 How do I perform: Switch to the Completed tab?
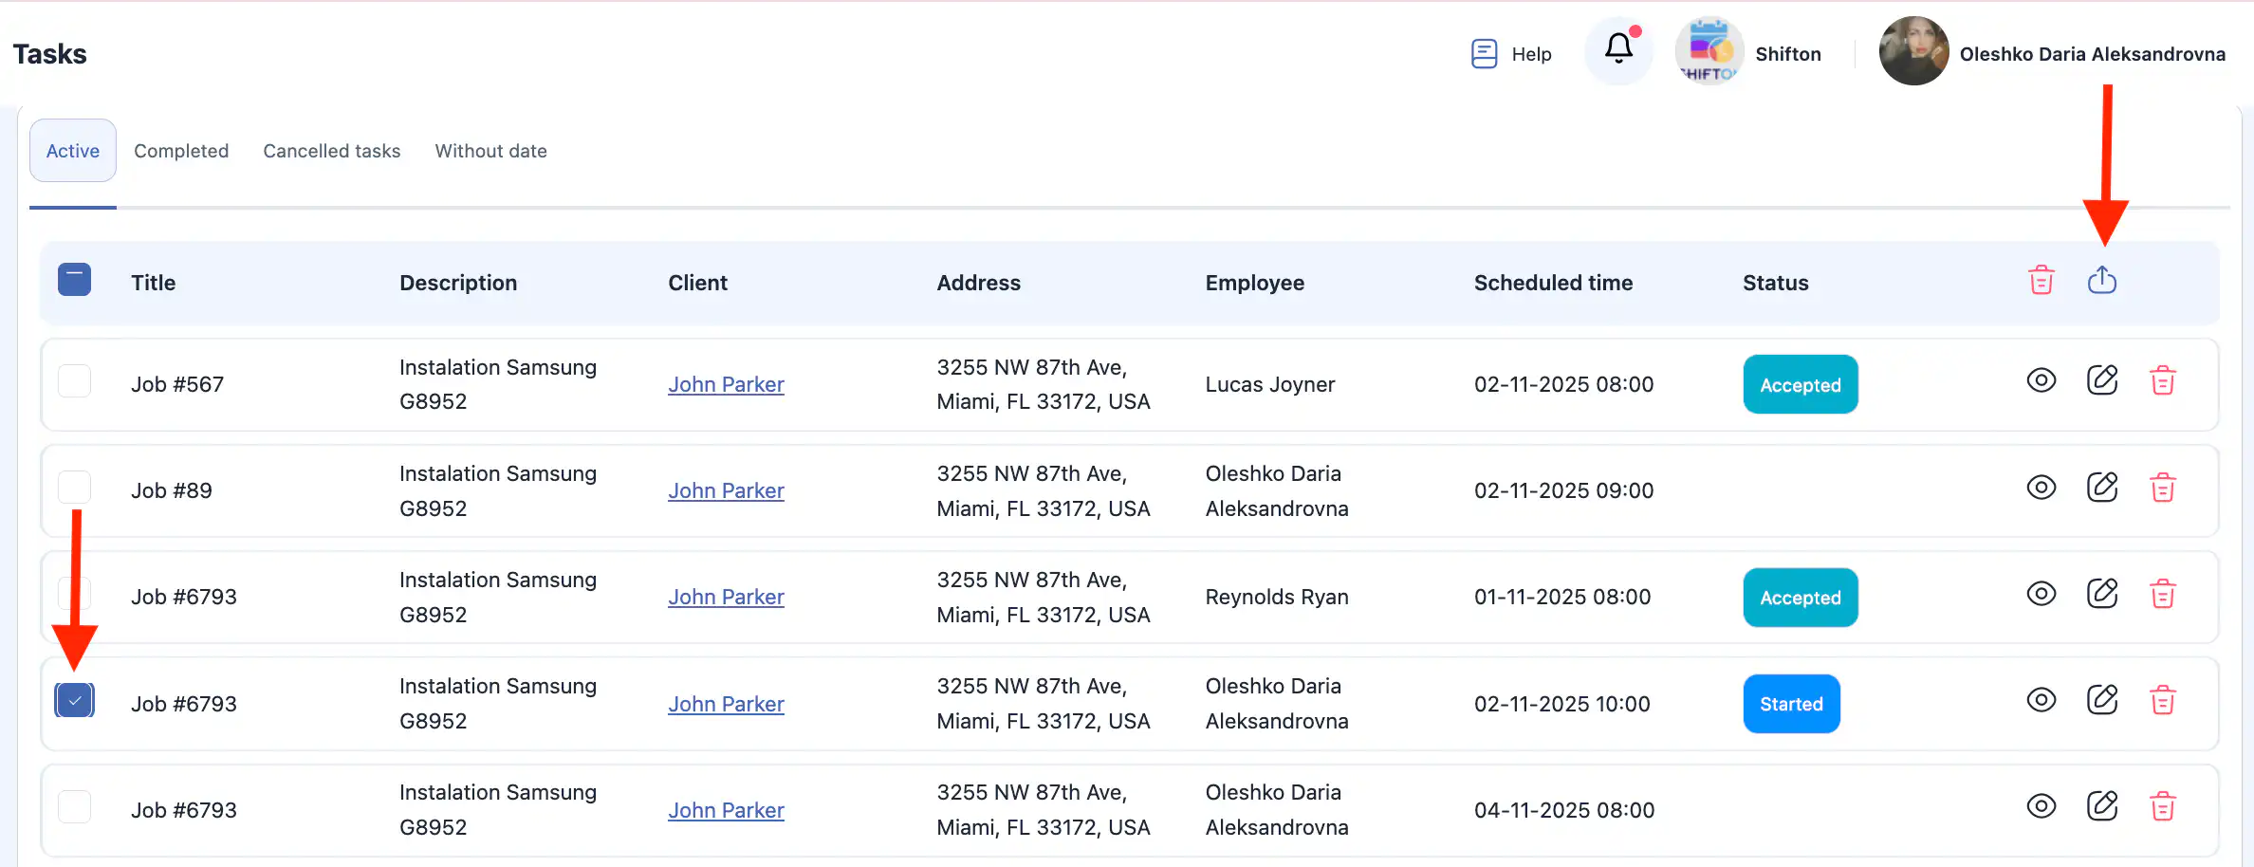click(181, 151)
